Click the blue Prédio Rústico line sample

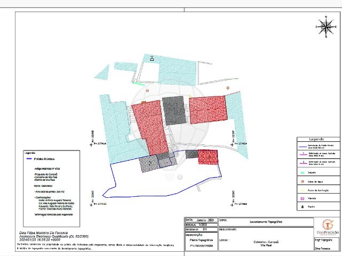click(29, 159)
